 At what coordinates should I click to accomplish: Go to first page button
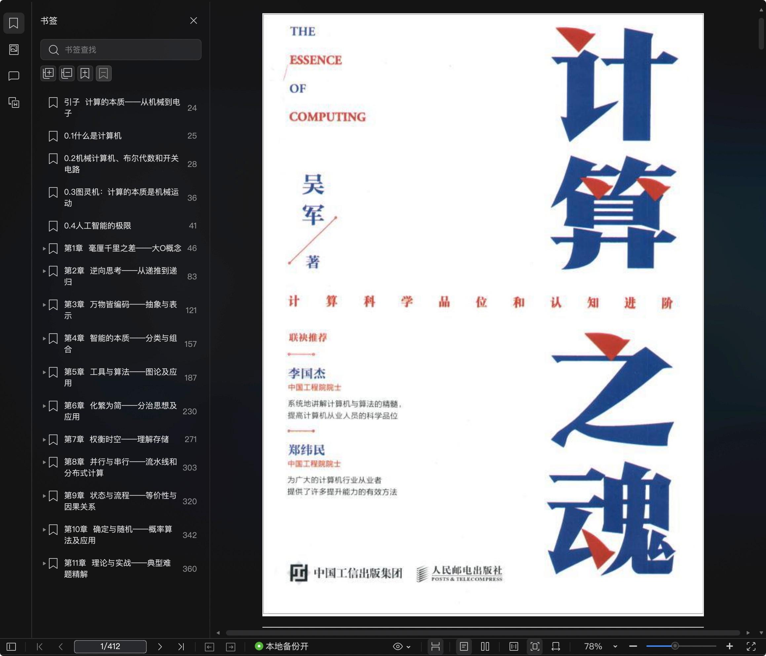(40, 646)
